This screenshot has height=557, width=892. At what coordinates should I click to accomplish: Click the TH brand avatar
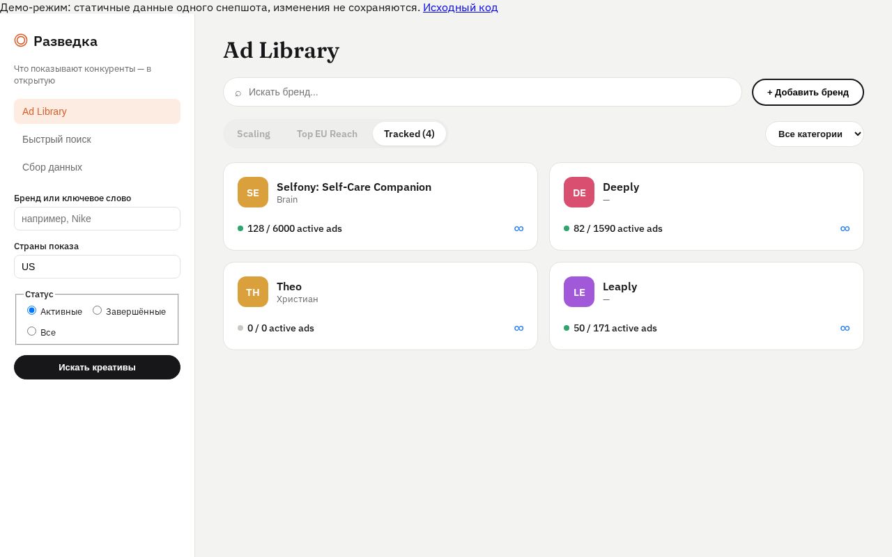(x=253, y=292)
